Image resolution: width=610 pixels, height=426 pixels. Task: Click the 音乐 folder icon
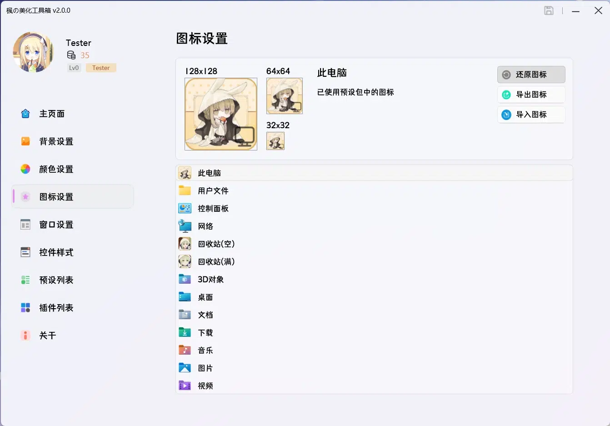pyautogui.click(x=185, y=350)
